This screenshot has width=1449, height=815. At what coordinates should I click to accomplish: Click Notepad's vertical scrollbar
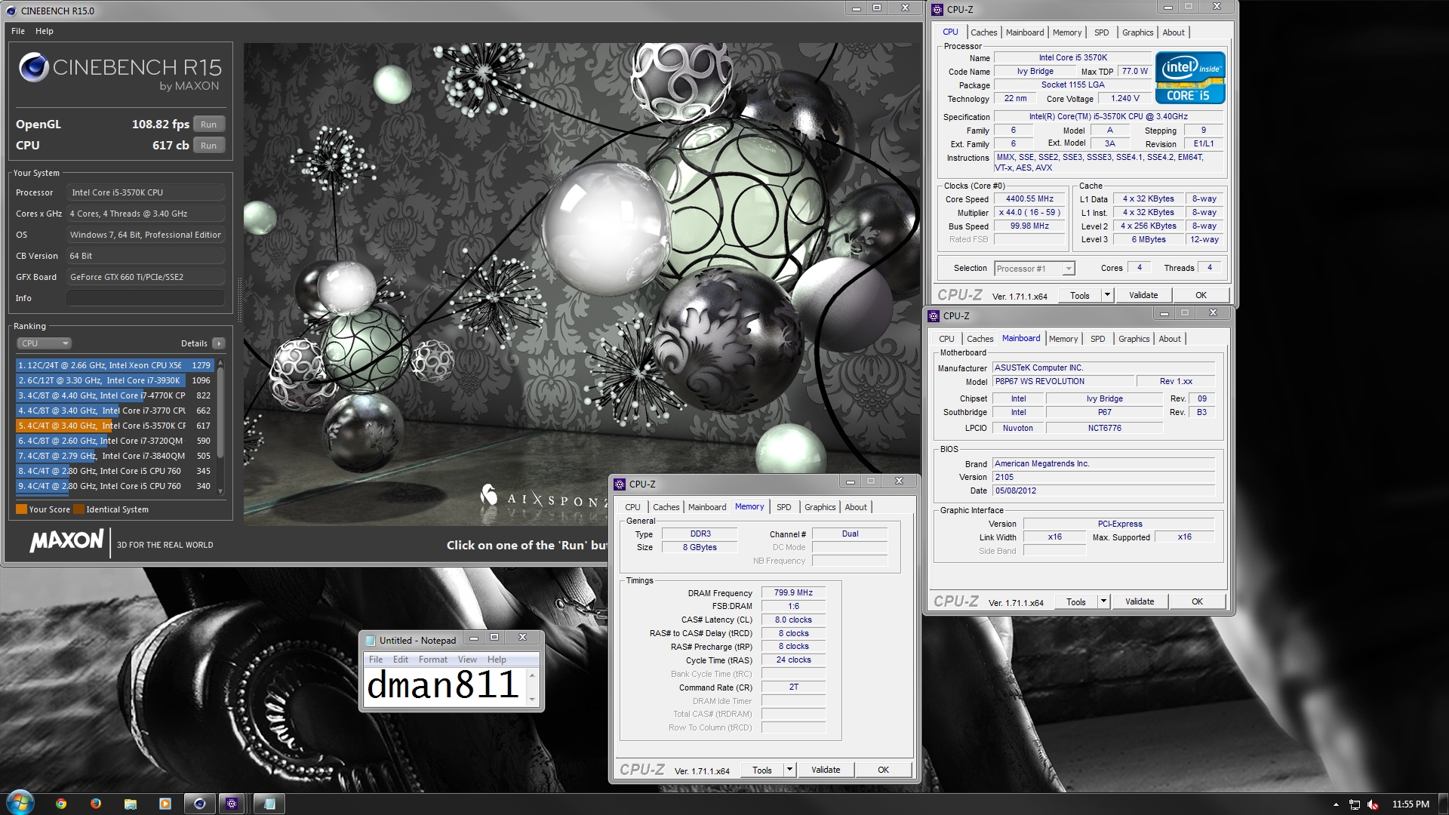coord(532,687)
